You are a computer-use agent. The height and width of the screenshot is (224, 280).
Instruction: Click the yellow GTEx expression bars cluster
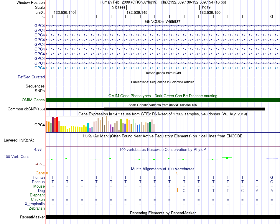tap(74, 129)
